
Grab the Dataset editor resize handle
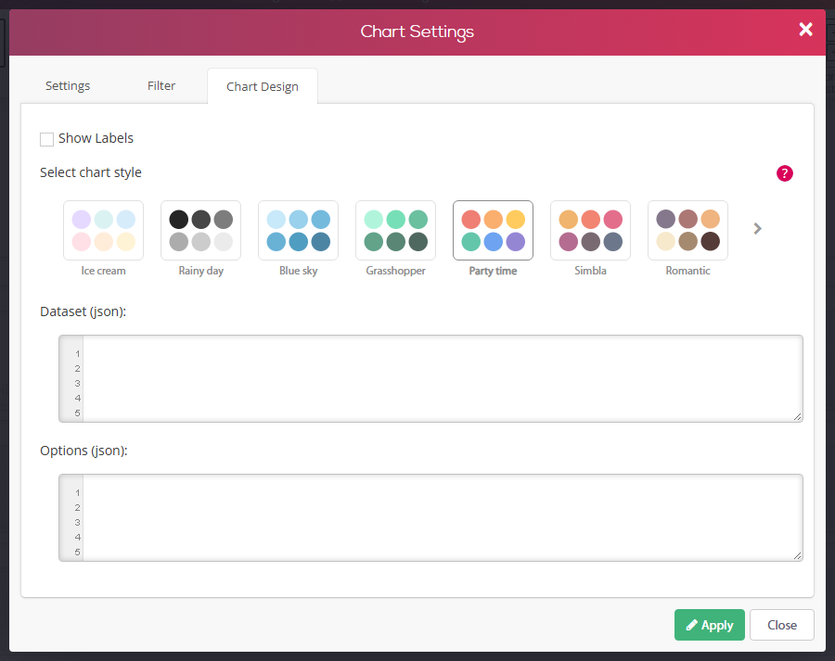tap(797, 417)
